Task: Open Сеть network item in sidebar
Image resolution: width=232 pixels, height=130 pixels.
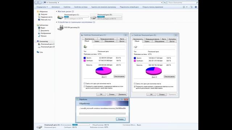Action: tap(41, 52)
